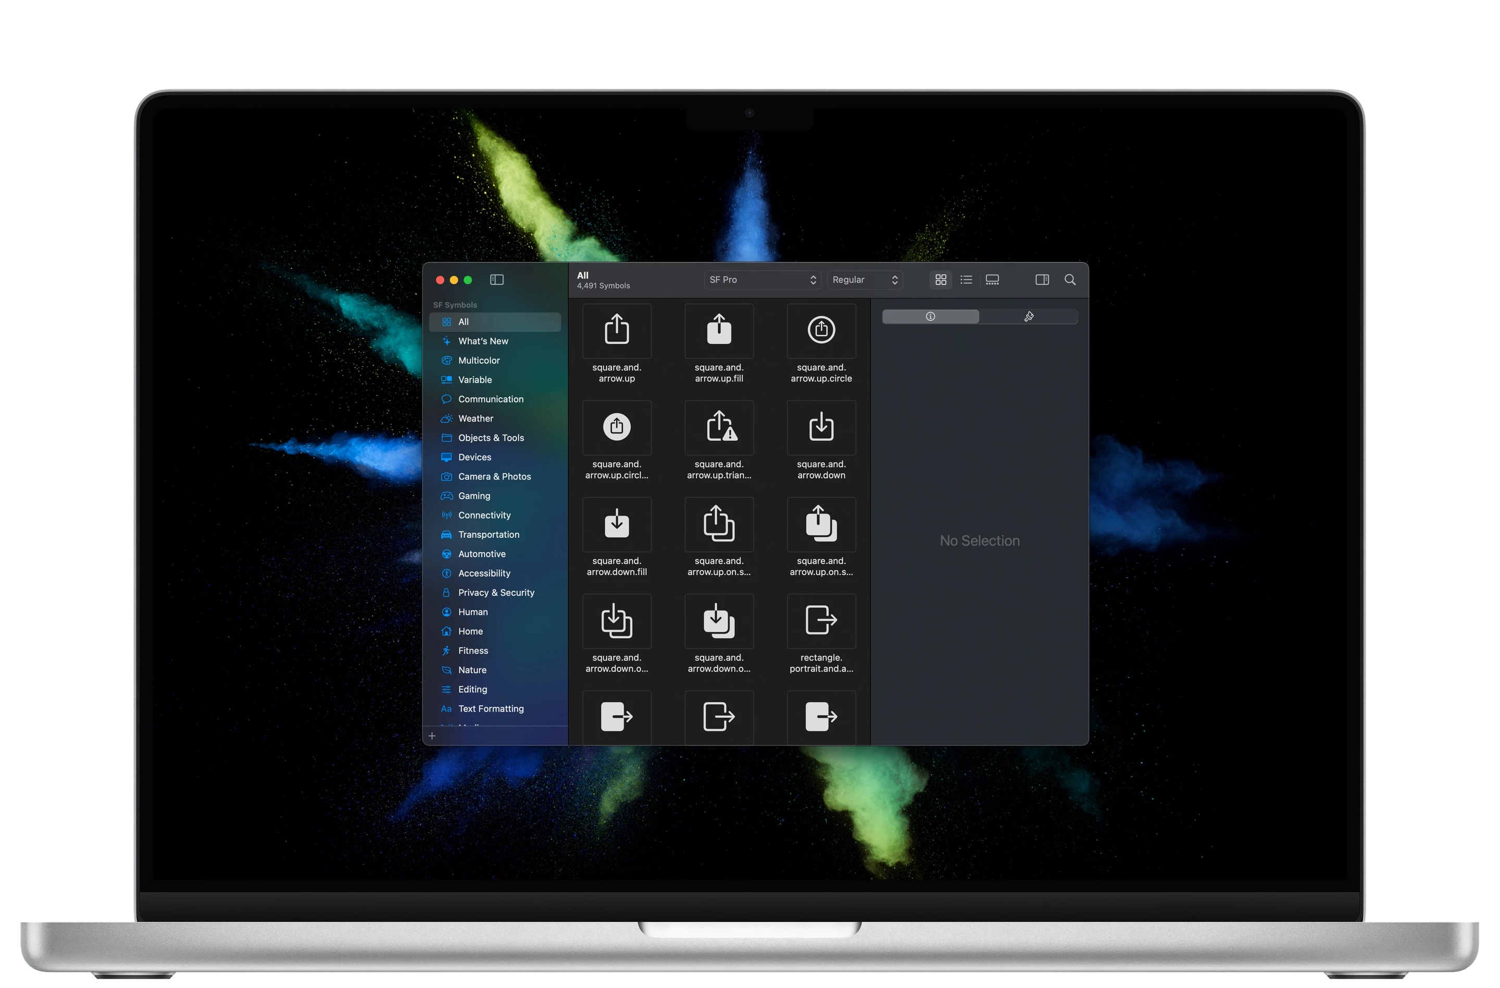Select the rendering brush inspector tab
Screen dimensions: 1500x988
(1029, 316)
